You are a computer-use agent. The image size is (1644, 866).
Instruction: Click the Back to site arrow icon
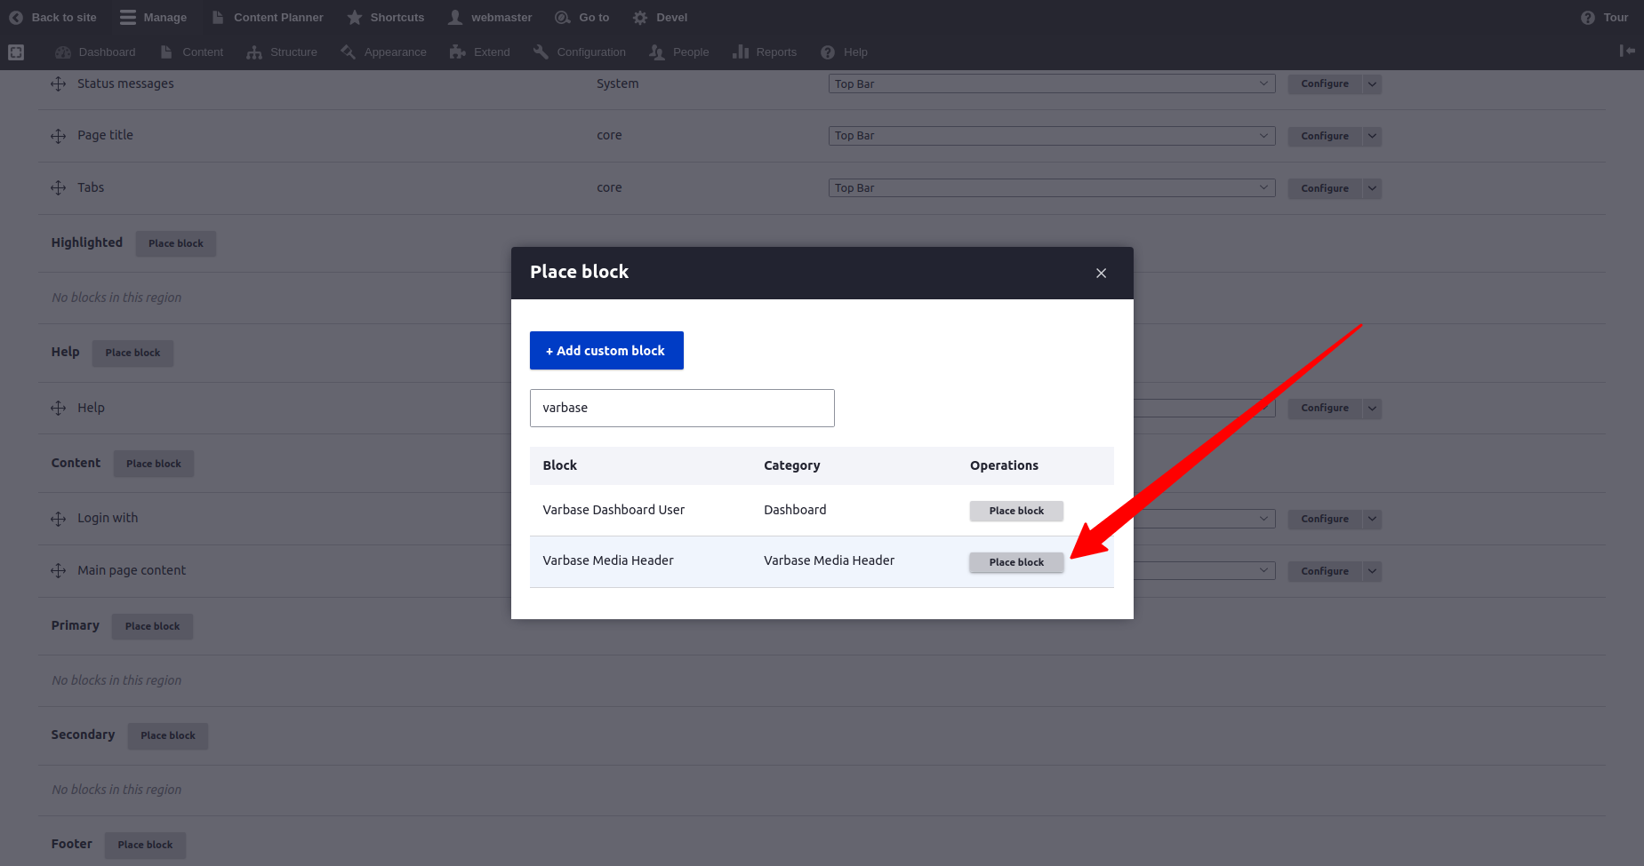[16, 18]
